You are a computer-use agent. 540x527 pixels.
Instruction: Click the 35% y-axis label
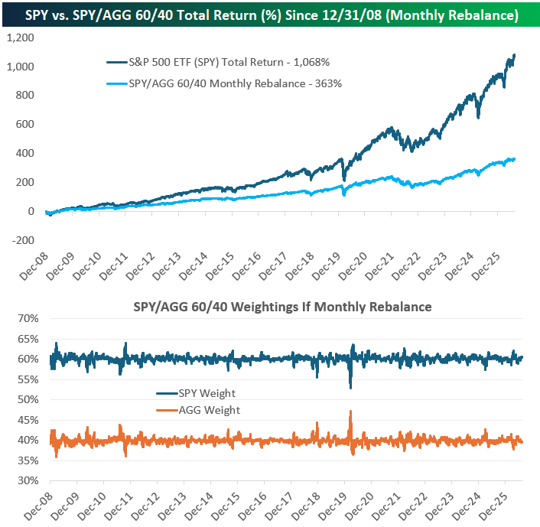click(x=28, y=460)
